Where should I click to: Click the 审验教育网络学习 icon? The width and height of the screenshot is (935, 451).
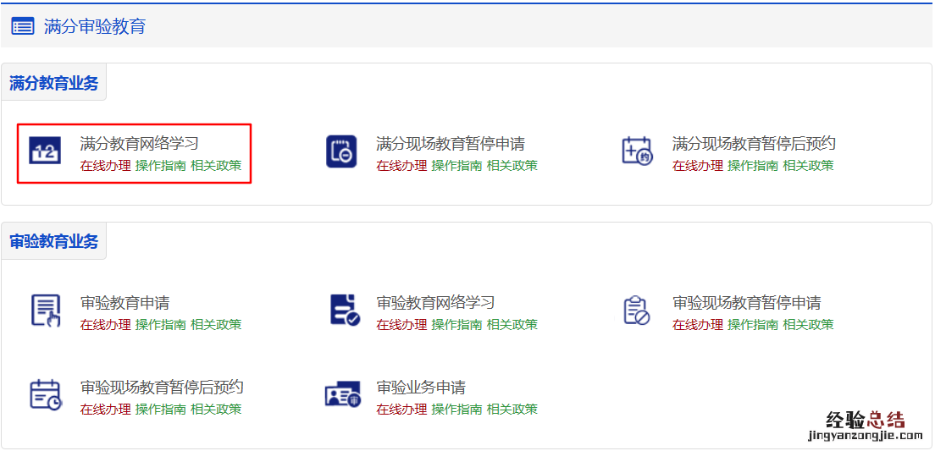tap(346, 311)
